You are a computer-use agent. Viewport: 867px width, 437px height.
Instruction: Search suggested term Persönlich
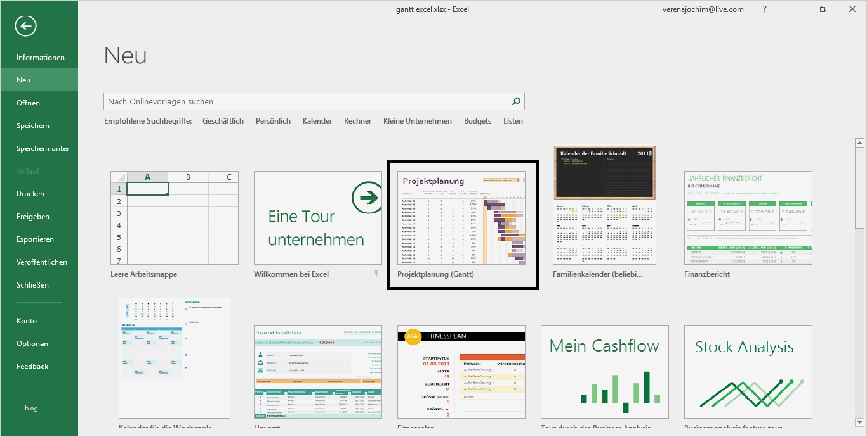tap(273, 121)
